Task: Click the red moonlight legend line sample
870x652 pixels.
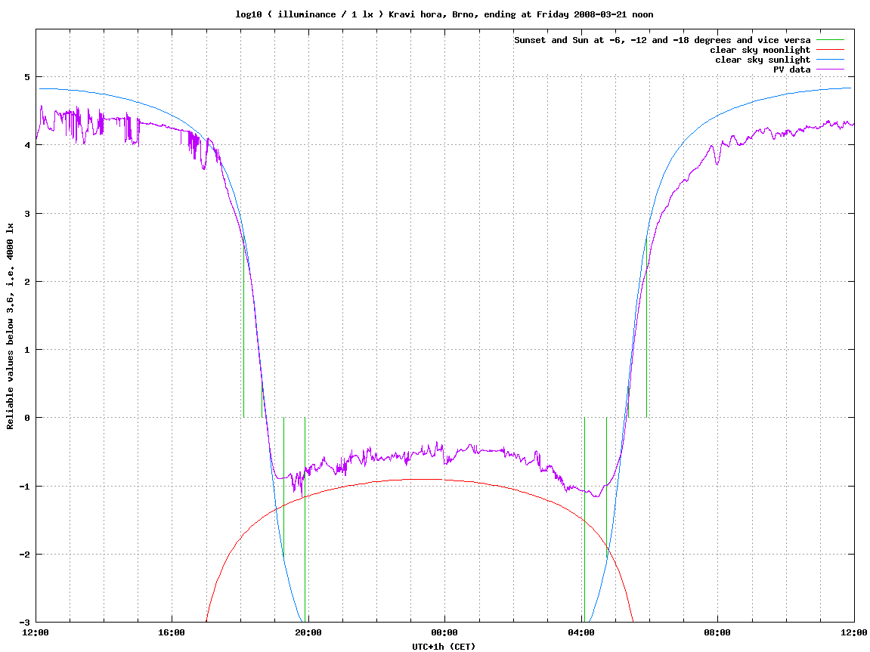Action: point(830,50)
